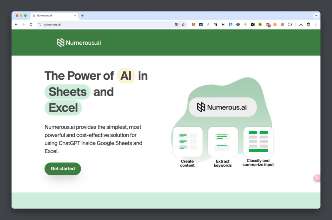Image resolution: width=332 pixels, height=220 pixels.
Task: Open the black bird extension icon
Action: point(223,24)
